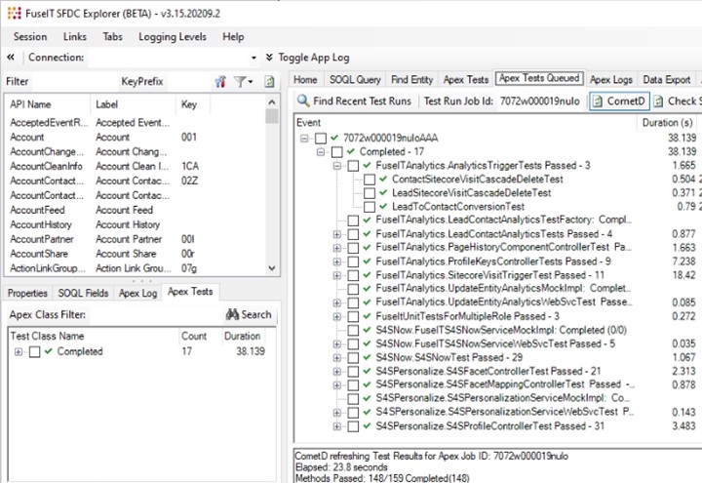This screenshot has height=483, width=702.
Task: Open the Apex Log tab in lower panel
Action: pyautogui.click(x=137, y=293)
